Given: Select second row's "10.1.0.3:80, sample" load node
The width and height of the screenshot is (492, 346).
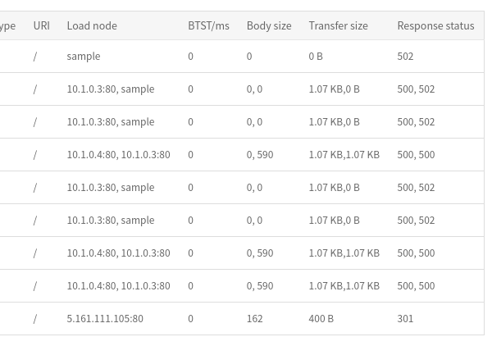Looking at the screenshot, I should (111, 89).
